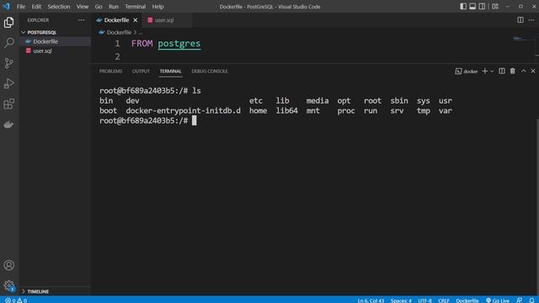Open the Selection menu
Image resolution: width=539 pixels, height=303 pixels.
point(58,7)
